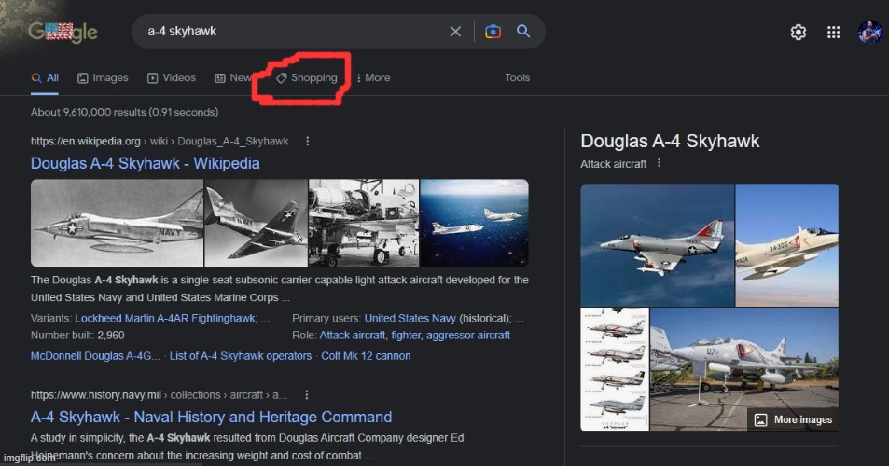Viewport: 889px width, 466px height.
Task: Expand the More search options menu
Action: coord(374,78)
